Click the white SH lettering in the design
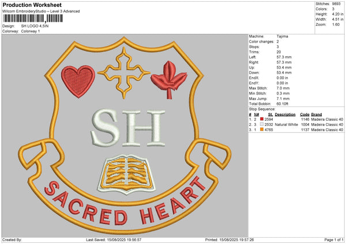 pos(128,128)
